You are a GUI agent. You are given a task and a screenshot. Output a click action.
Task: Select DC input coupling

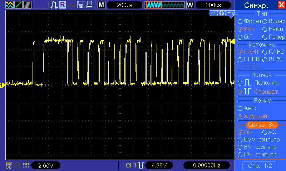tap(245, 132)
